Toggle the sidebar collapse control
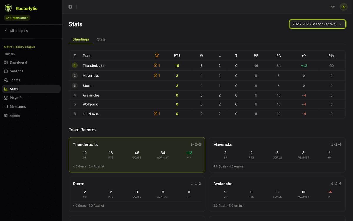353x221 pixels. click(70, 6)
